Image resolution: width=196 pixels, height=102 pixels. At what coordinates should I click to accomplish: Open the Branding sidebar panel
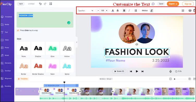(6, 86)
